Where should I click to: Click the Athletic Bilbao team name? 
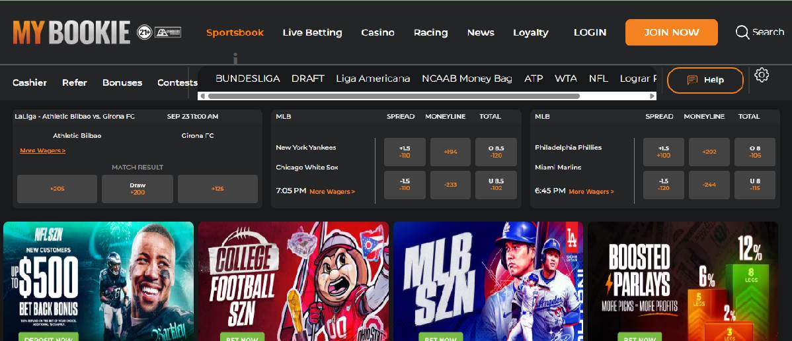(77, 136)
